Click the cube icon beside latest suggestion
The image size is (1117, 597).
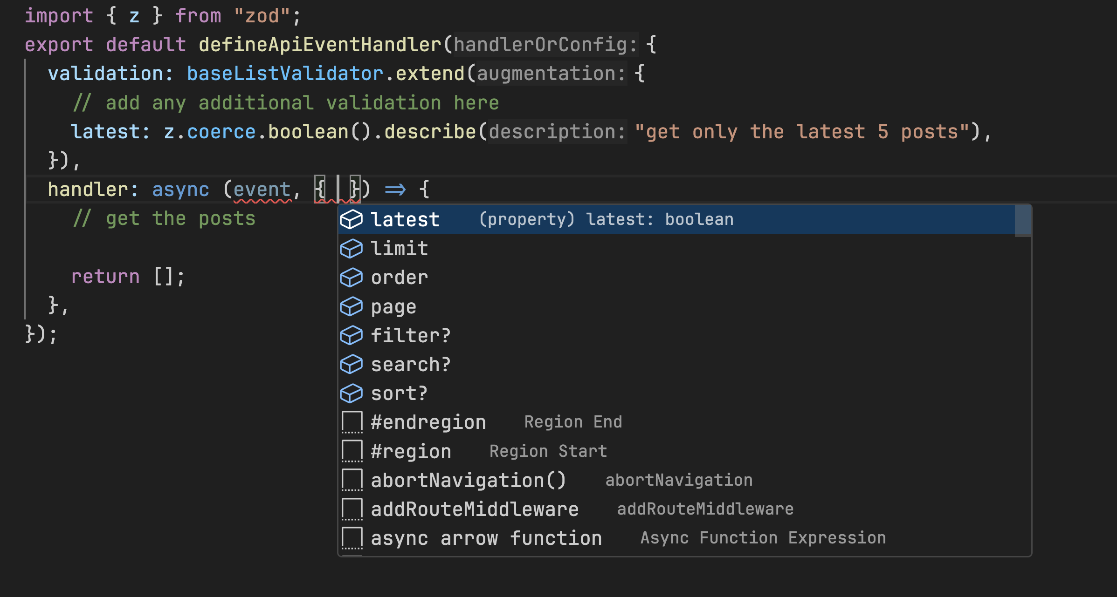click(x=351, y=219)
